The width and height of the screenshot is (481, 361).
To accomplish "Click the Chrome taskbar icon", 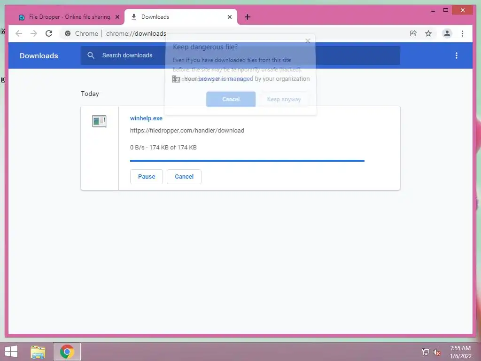I will click(x=67, y=352).
